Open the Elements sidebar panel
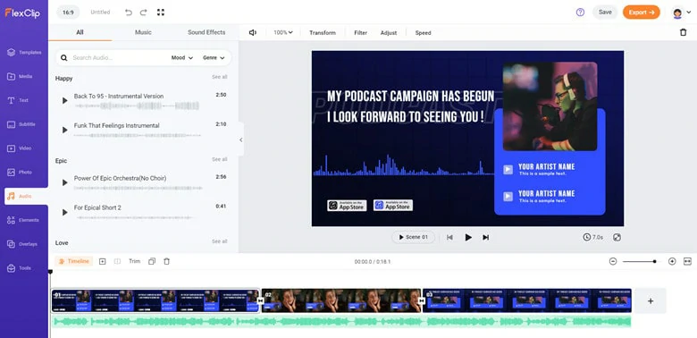 click(24, 220)
